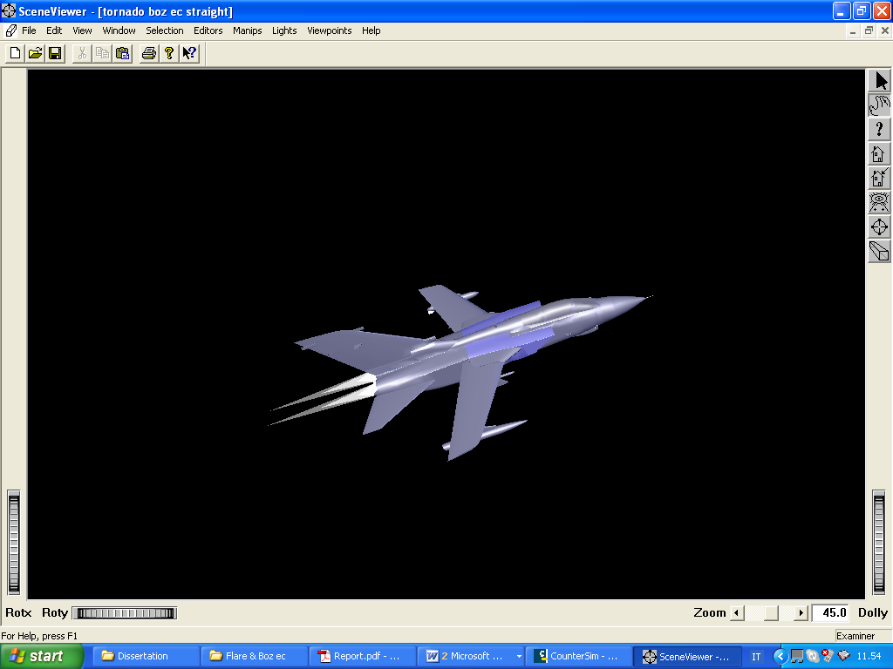The image size is (893, 669).
Task: Click the Dolly vertical thumbwheel
Action: (x=879, y=544)
